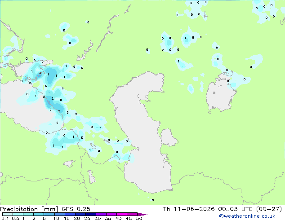The height and width of the screenshot is (220, 285).
Task: Click the 50+ mm legend arrow tip
Action: (142, 214)
